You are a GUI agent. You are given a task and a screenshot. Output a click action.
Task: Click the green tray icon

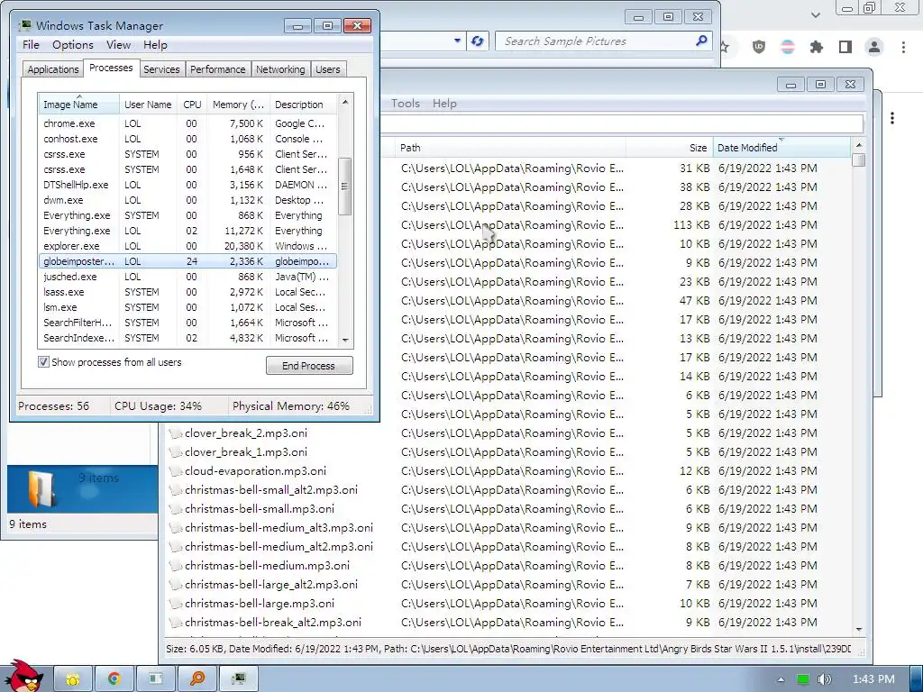pos(803,679)
